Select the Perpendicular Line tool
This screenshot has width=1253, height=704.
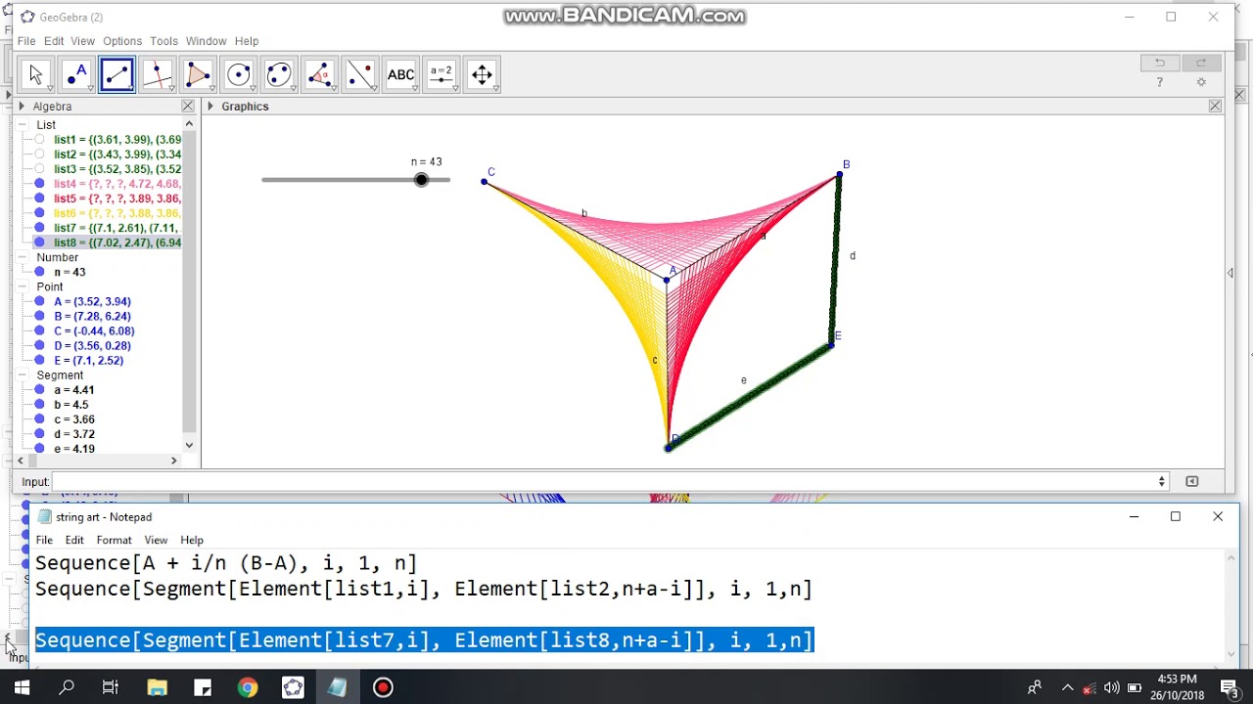click(158, 74)
